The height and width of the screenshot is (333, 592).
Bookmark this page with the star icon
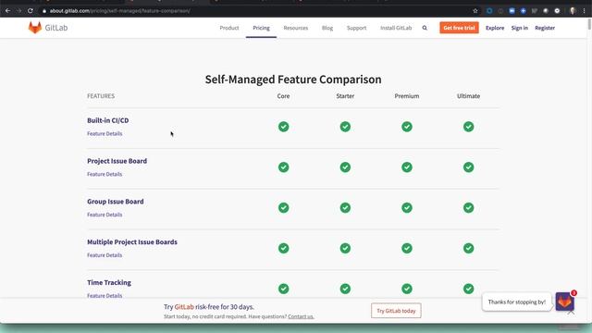click(x=475, y=11)
